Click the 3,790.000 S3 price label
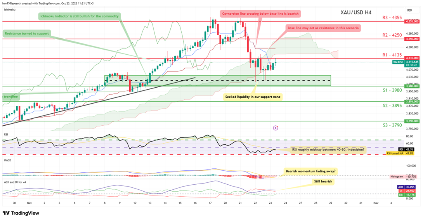The width and height of the screenshot is (423, 220). 411,121
